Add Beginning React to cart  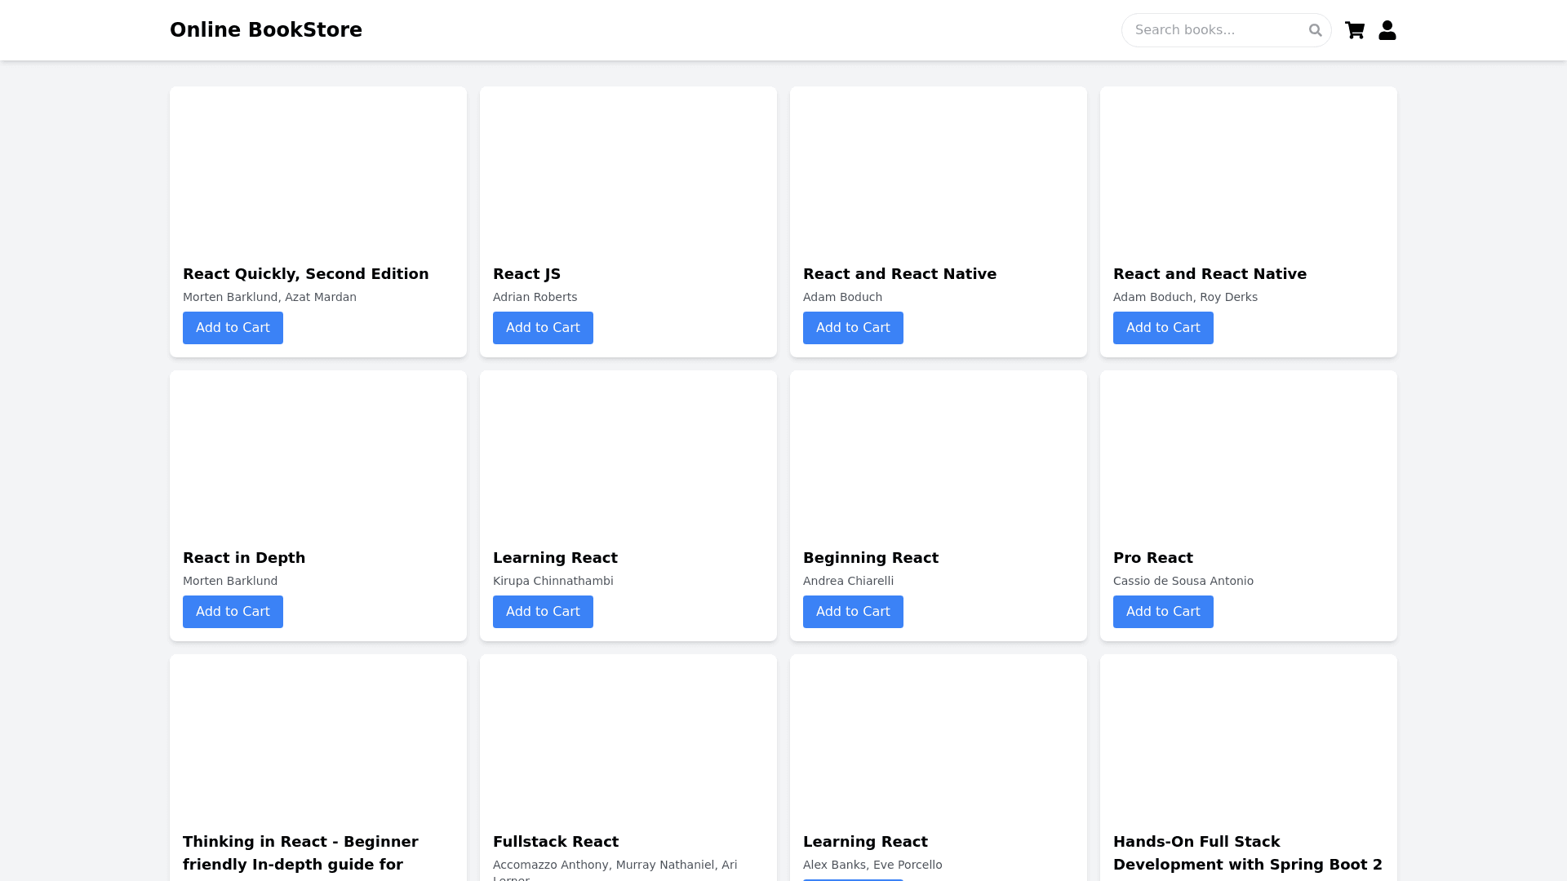(853, 612)
